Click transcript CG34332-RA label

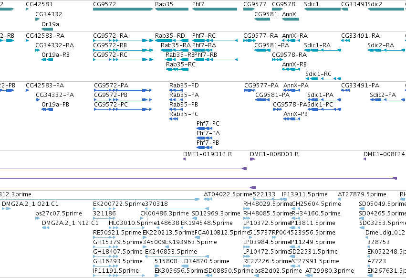click(55, 45)
